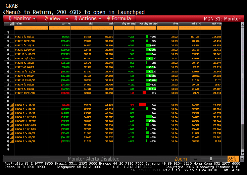Open the 3) Actions menu
The width and height of the screenshot is (247, 175).
click(86, 18)
